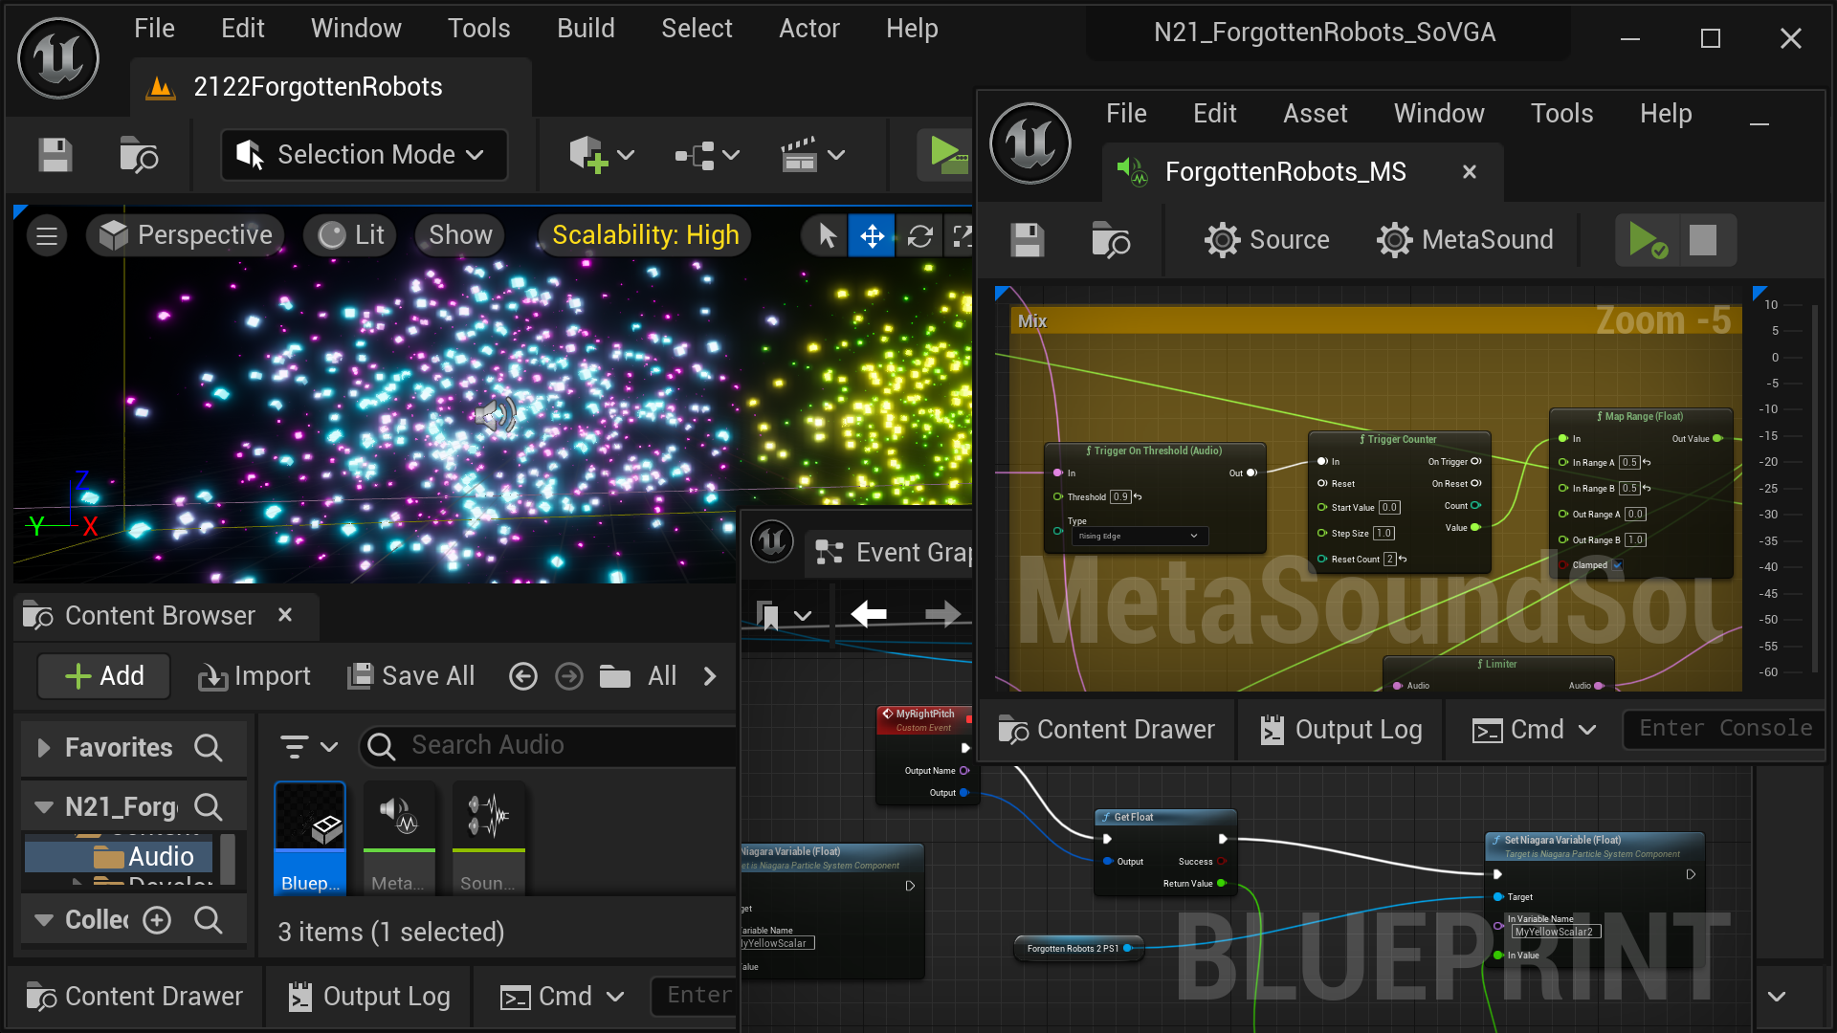This screenshot has width=1837, height=1033.
Task: Open the Source settings button
Action: pos(1267,240)
